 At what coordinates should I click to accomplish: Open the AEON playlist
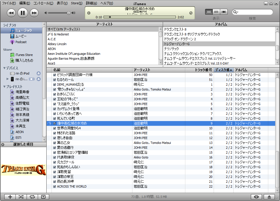coord(21,132)
